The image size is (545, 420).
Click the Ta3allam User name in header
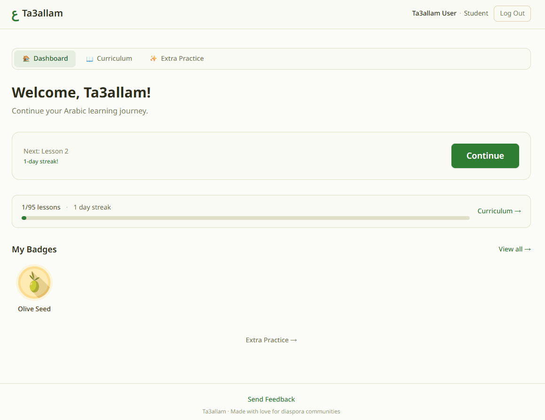(x=434, y=14)
